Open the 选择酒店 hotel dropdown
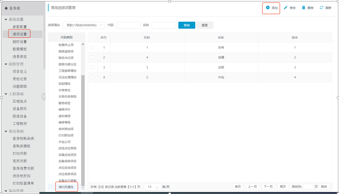The width and height of the screenshot is (339, 194). 84,25
